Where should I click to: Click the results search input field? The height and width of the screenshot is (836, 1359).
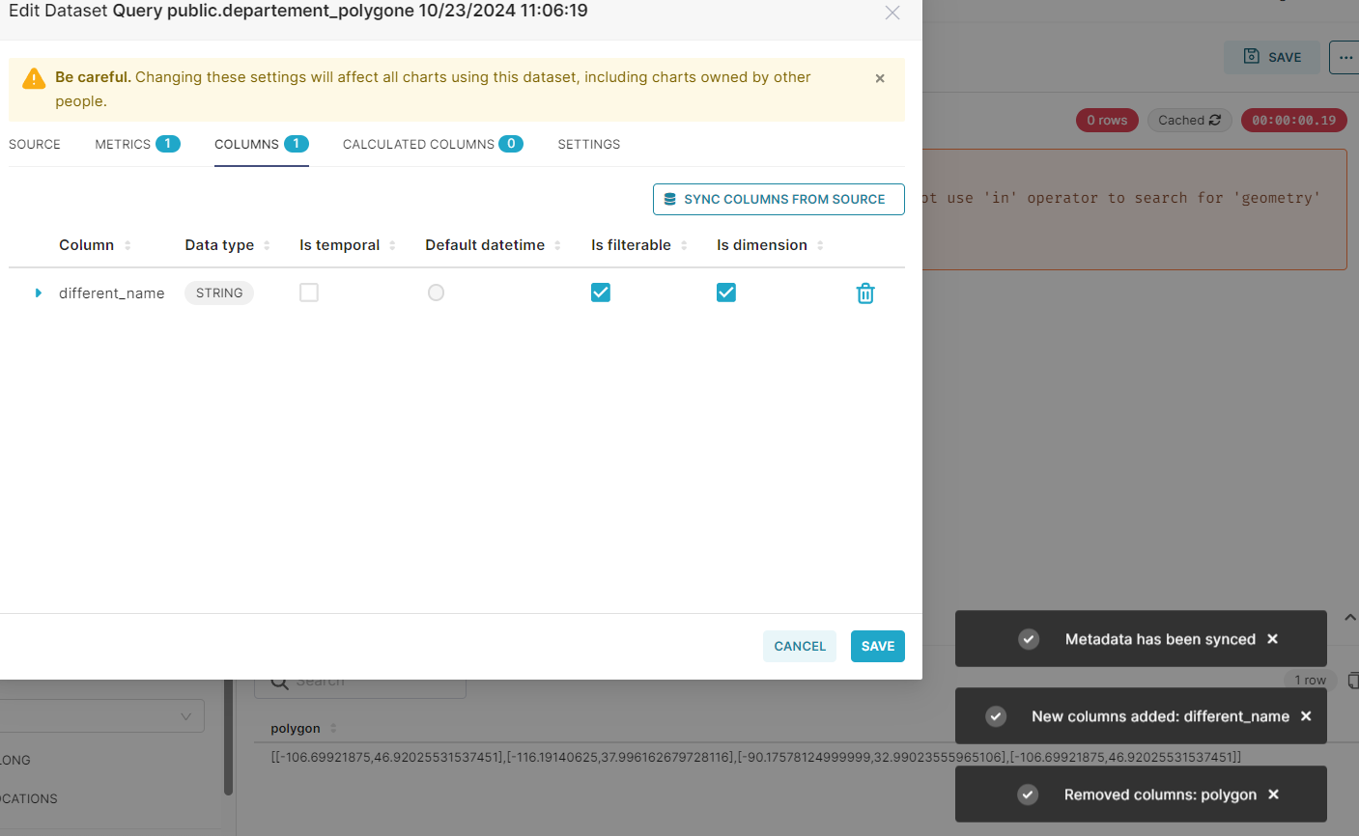tap(360, 682)
